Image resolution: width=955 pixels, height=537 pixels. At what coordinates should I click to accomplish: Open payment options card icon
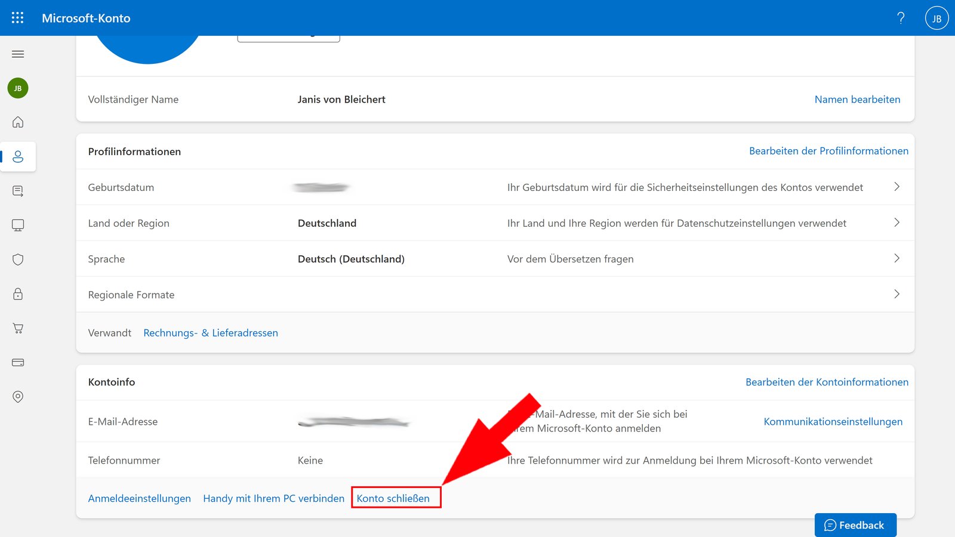pyautogui.click(x=18, y=362)
